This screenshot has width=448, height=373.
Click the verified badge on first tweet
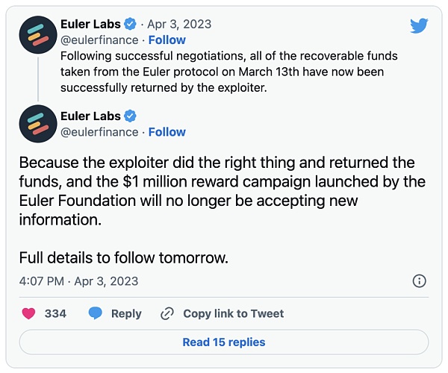coord(130,24)
